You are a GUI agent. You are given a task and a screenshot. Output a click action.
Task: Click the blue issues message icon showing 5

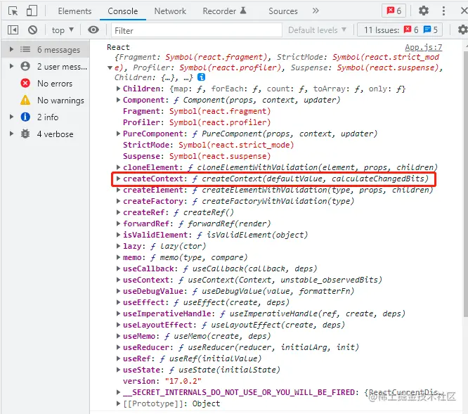point(427,30)
